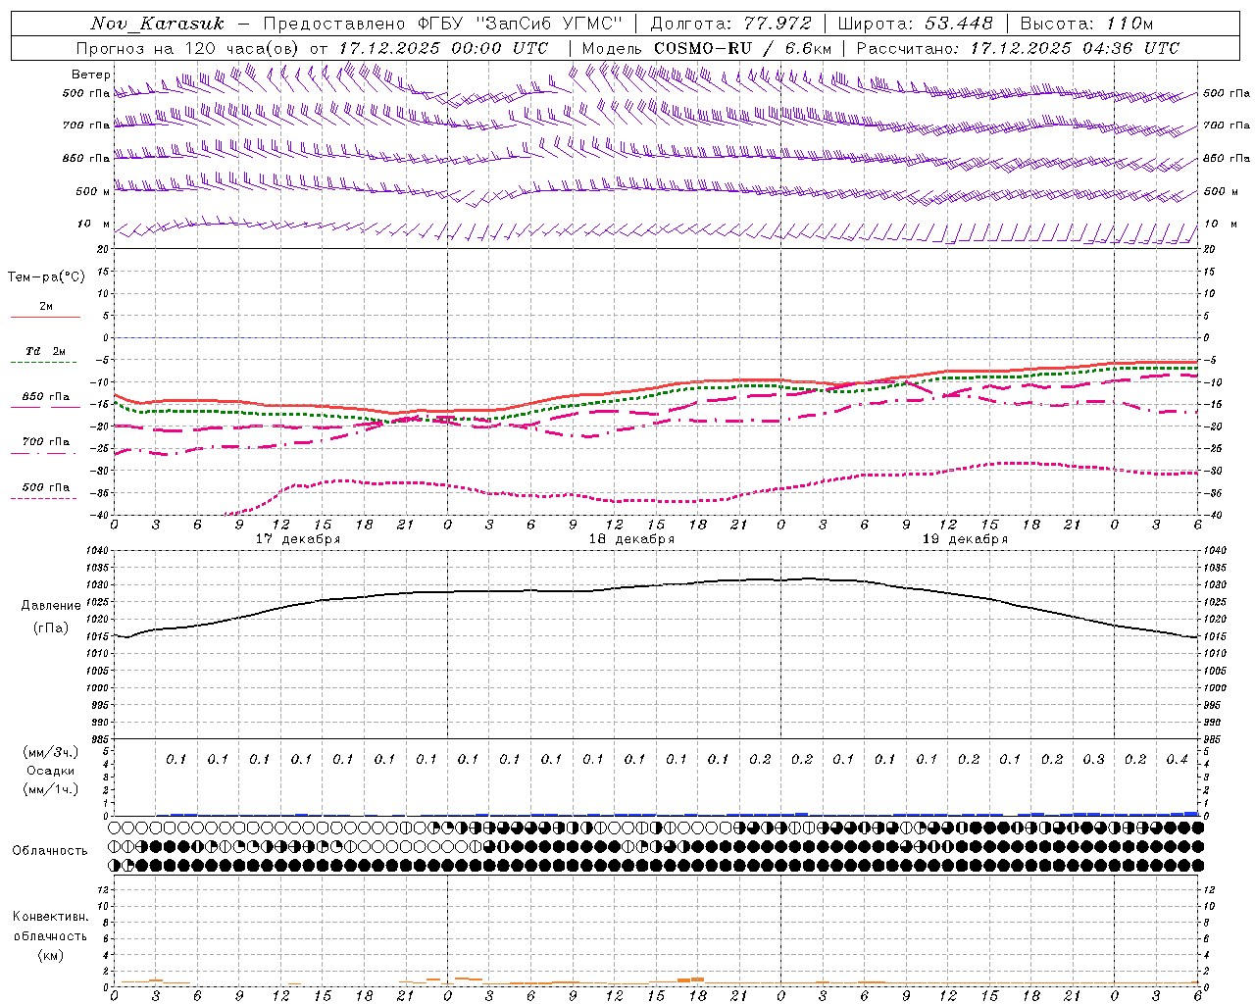
Task: Click the elevation text Высота: 110м
Action: (1086, 24)
